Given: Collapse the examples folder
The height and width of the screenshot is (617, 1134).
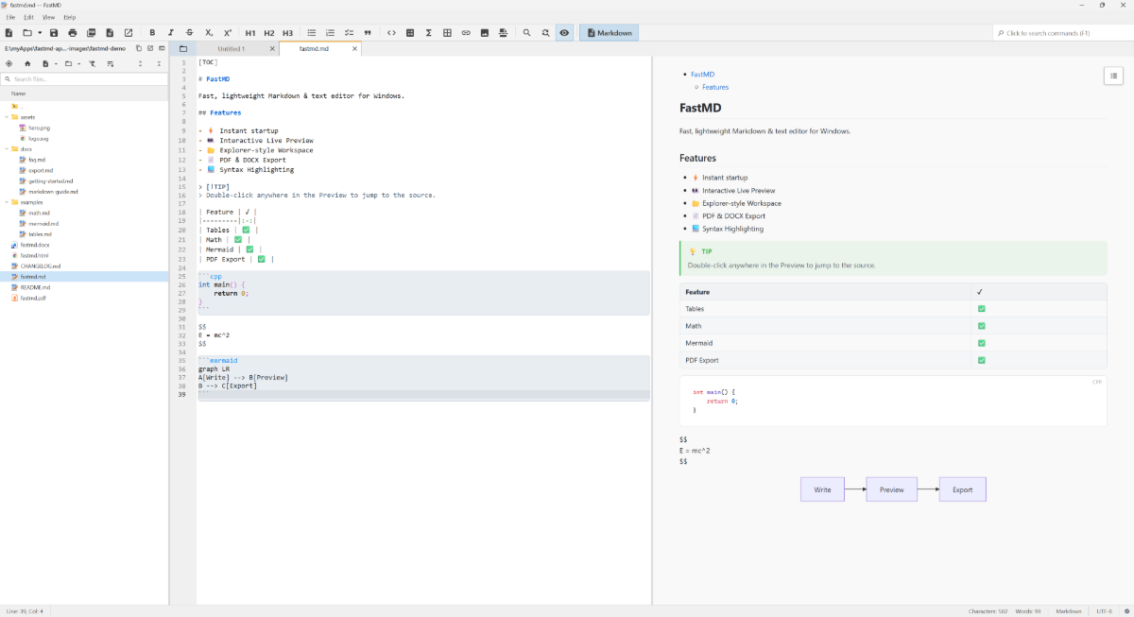Looking at the screenshot, I should coord(7,202).
